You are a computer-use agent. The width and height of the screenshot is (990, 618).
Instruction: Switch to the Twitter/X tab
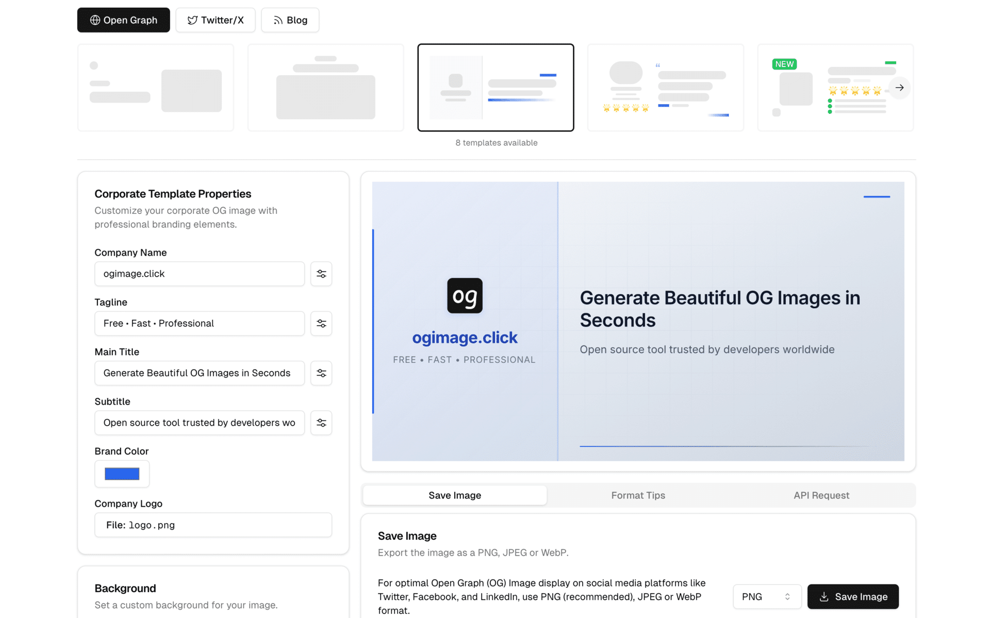[216, 20]
